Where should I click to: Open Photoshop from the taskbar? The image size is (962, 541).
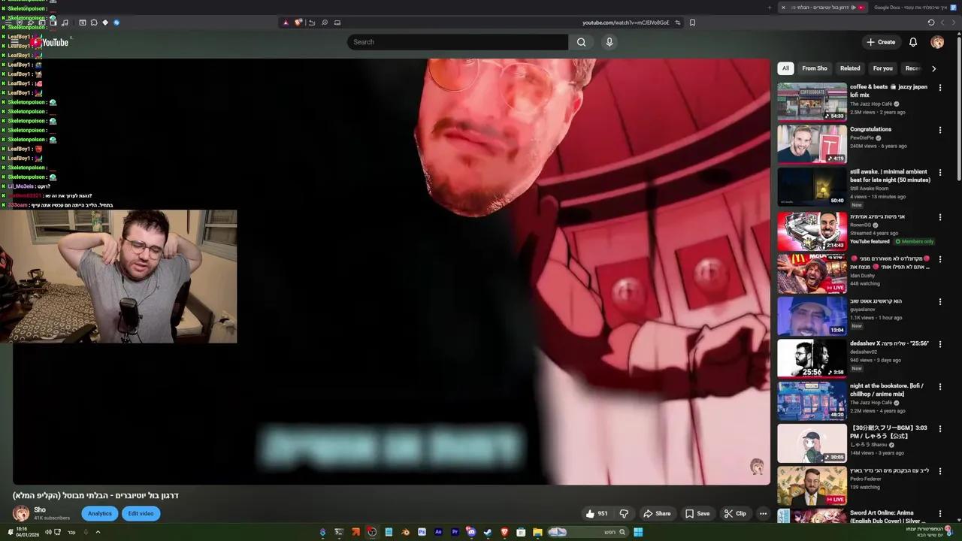(x=422, y=532)
